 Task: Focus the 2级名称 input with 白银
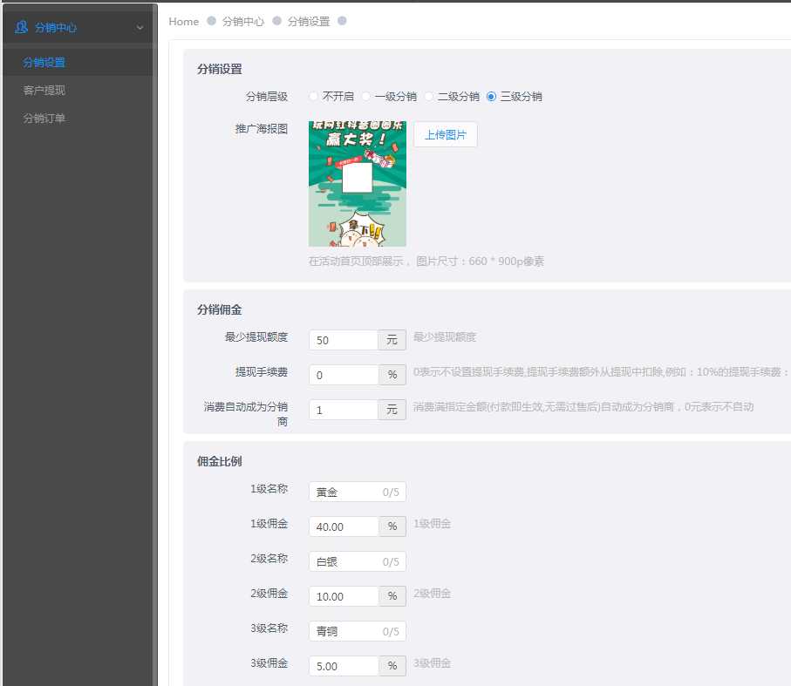coord(358,561)
